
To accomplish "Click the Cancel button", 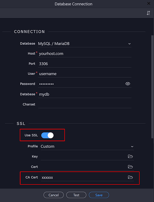I will click(x=54, y=195).
